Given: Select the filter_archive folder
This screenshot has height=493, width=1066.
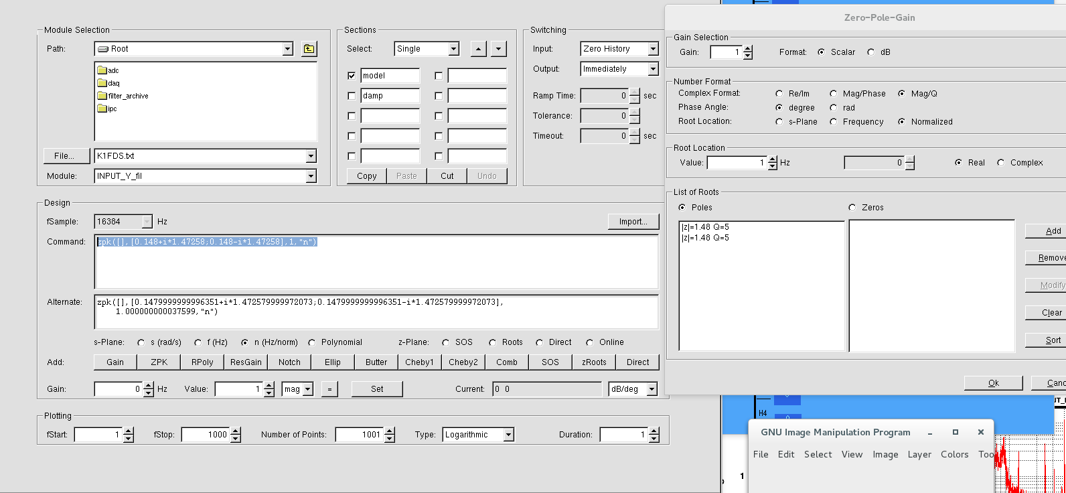Looking at the screenshot, I should coord(123,96).
